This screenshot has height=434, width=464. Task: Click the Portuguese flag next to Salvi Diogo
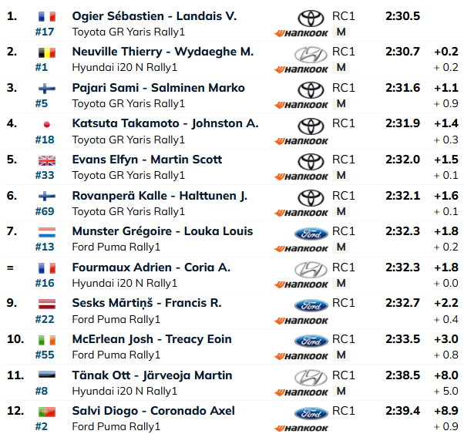tap(47, 412)
